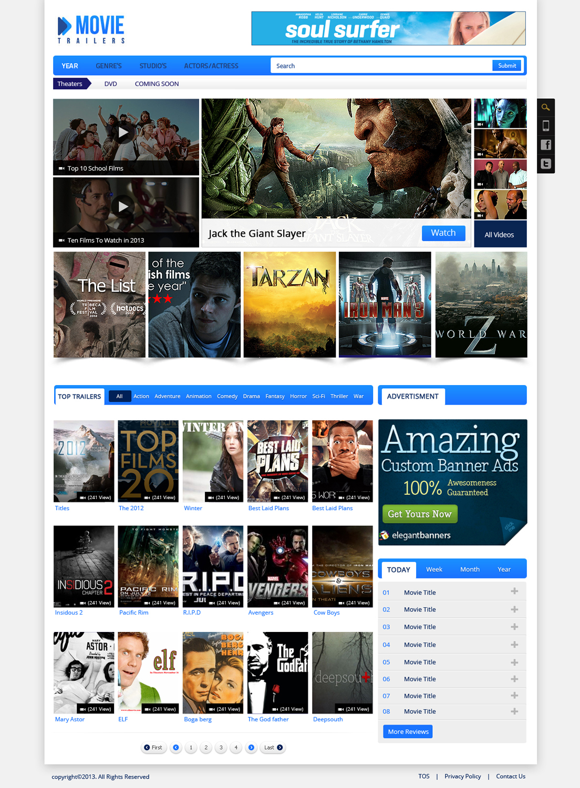
Task: Filter top trailers by Thriller
Action: [339, 396]
